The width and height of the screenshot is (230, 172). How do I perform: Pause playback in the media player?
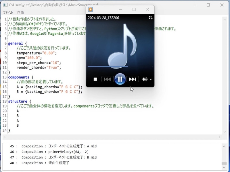click(x=120, y=79)
